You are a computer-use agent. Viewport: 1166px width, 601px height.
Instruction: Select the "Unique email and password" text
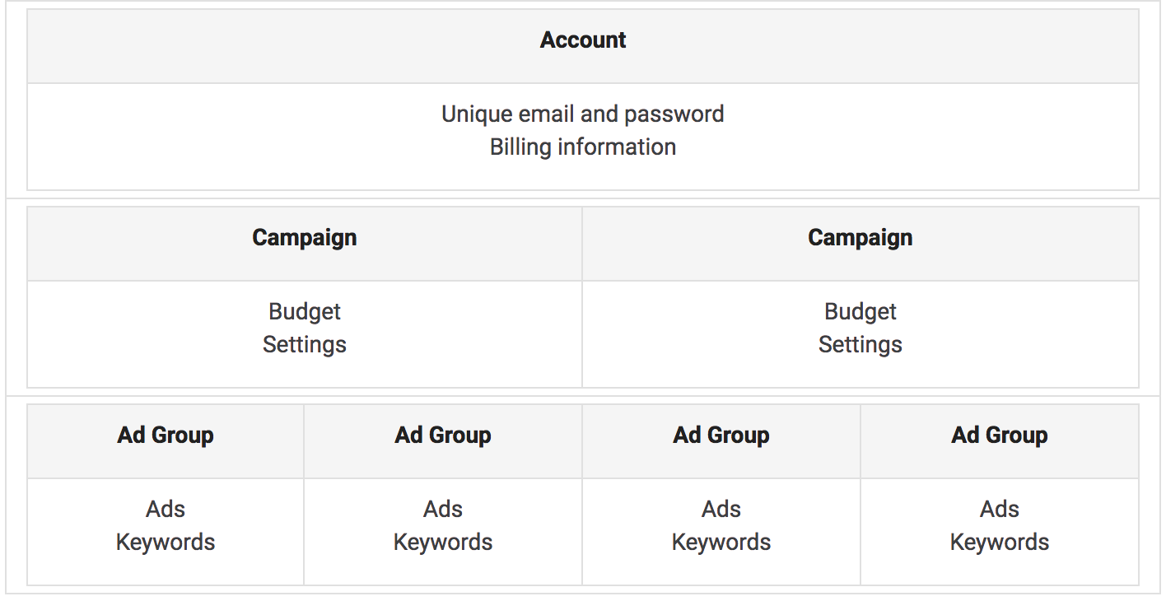(583, 114)
